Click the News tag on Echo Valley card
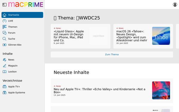179x112 pixels. point(57,86)
